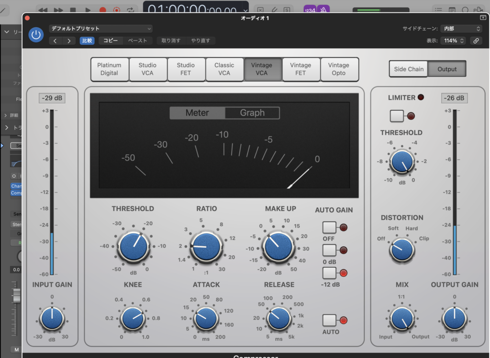Toggle the AUTO release button

click(x=329, y=320)
